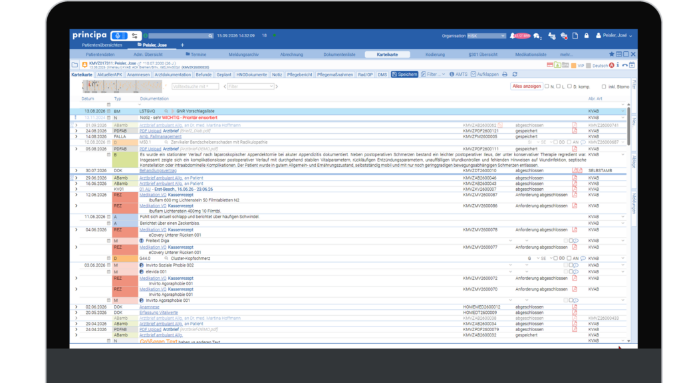Select the Anamnesen sub-tab

pyautogui.click(x=138, y=74)
